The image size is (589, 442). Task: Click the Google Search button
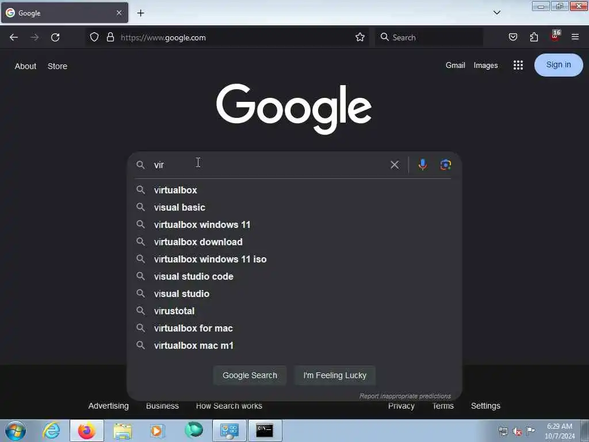point(250,375)
